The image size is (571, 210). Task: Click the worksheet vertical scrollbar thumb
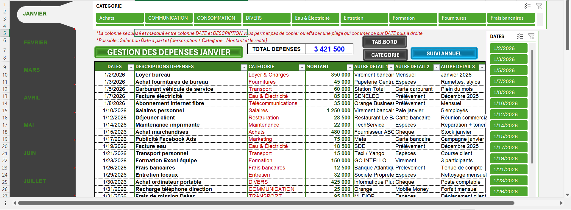pyautogui.click(x=567, y=25)
